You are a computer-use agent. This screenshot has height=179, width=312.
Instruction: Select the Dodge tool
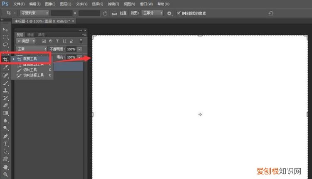tap(5, 128)
